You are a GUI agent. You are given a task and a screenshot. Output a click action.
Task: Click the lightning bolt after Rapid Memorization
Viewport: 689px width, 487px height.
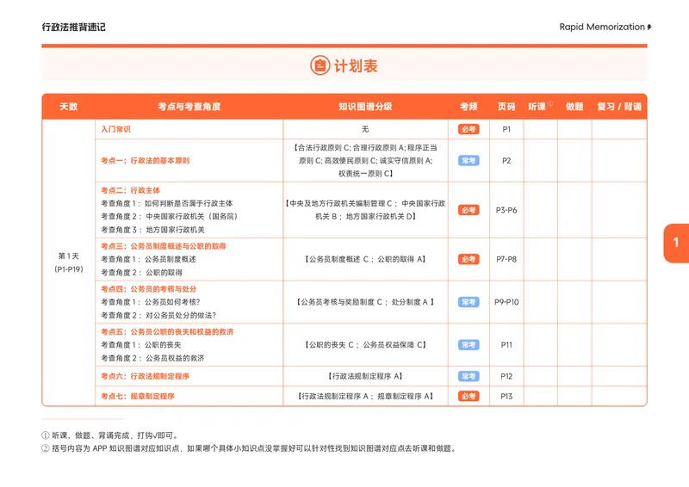(649, 28)
